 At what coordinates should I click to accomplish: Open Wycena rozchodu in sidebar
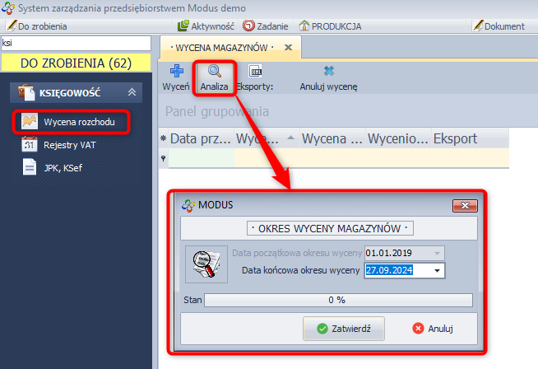tap(71, 122)
